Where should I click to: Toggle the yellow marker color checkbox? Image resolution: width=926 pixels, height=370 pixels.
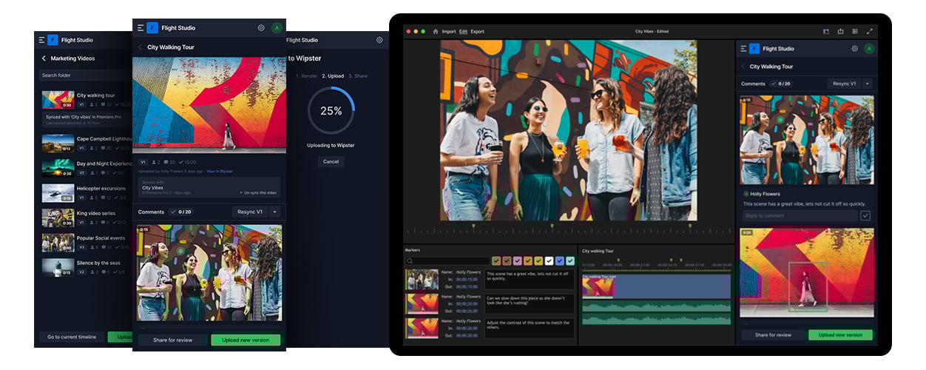point(538,261)
